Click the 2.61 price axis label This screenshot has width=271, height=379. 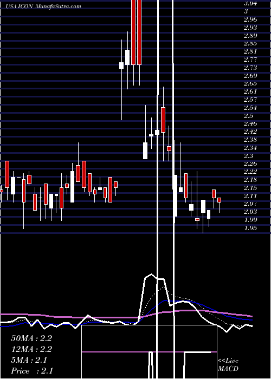click(x=250, y=92)
